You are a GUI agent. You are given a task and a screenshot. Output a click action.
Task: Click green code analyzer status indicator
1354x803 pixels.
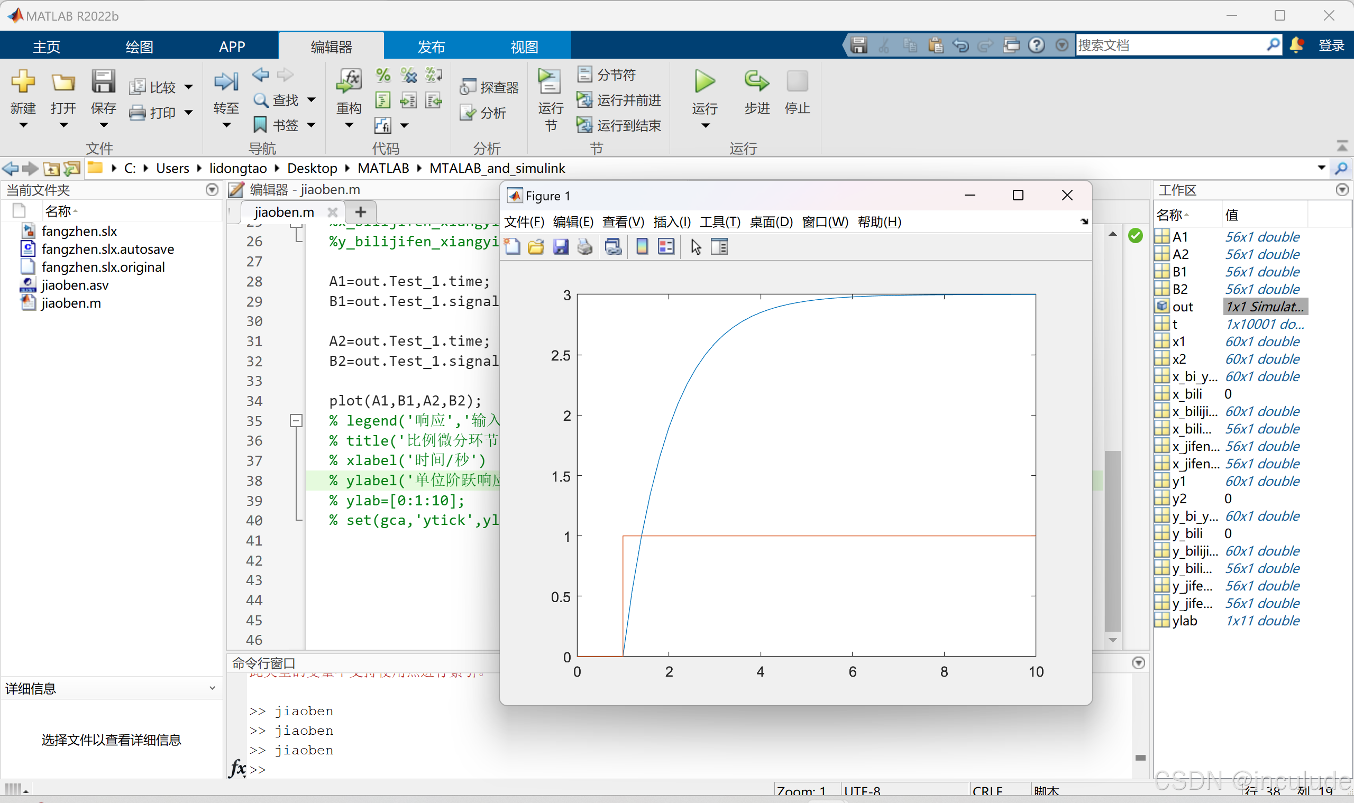[x=1135, y=236]
